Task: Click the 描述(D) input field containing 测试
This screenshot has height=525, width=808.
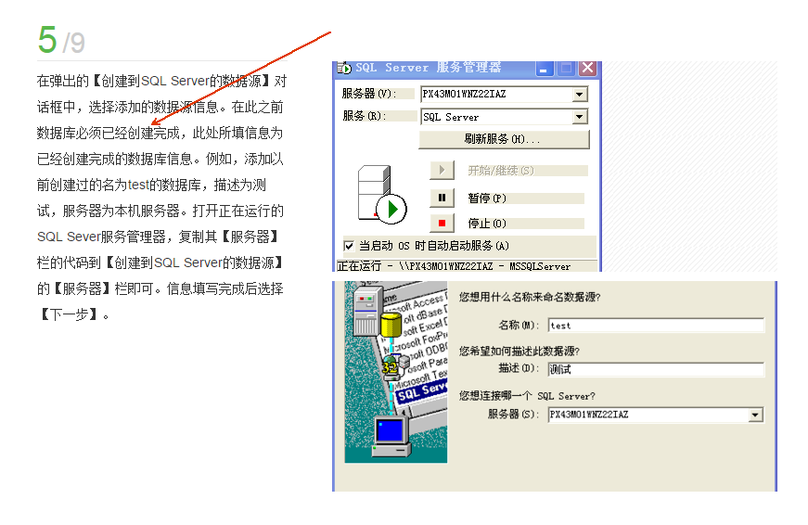Action: (656, 369)
